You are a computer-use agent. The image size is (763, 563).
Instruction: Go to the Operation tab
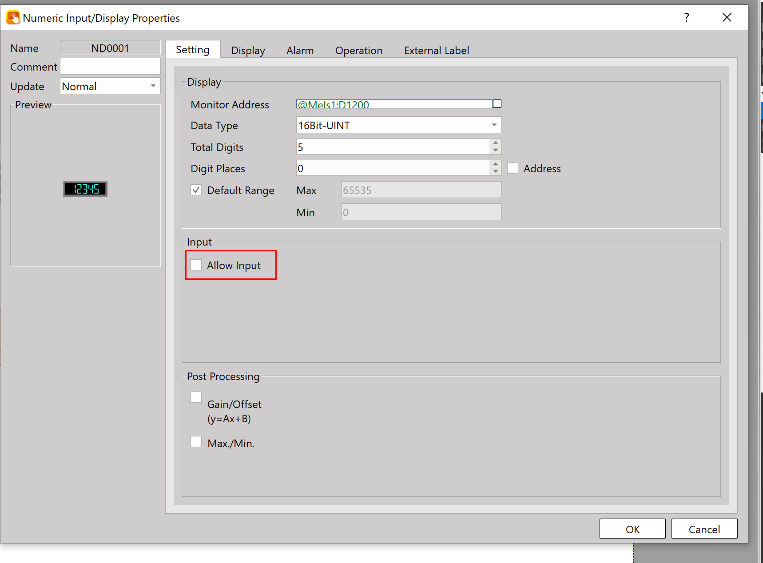pos(358,51)
